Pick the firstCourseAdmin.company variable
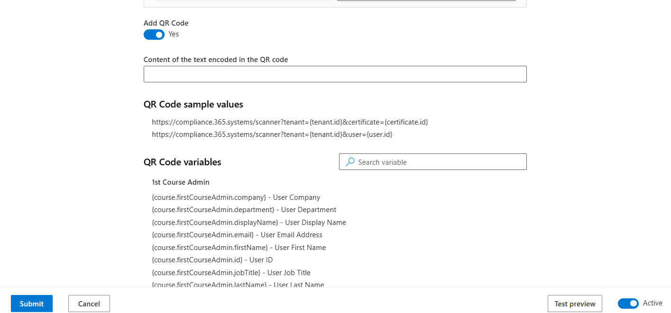The width and height of the screenshot is (671, 313). tap(236, 197)
